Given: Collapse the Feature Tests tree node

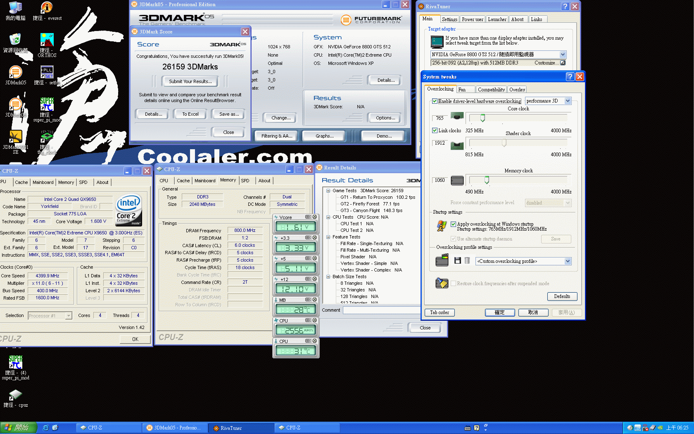Looking at the screenshot, I should click(328, 237).
